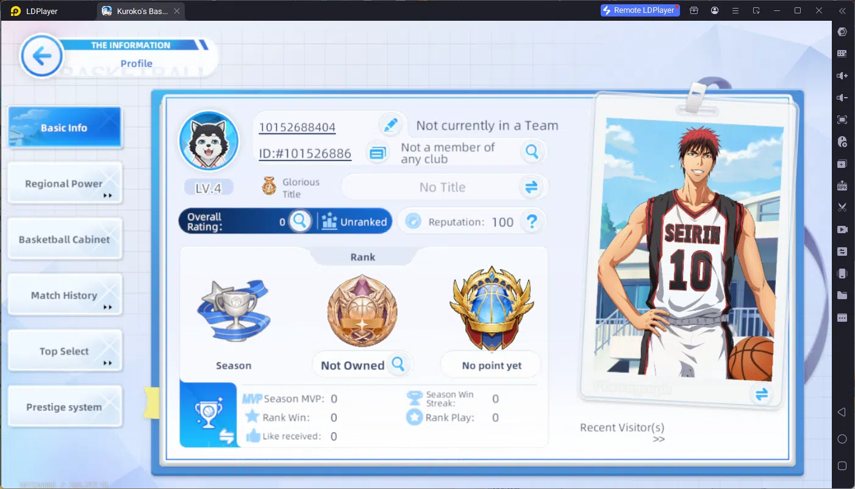Image resolution: width=855 pixels, height=489 pixels.
Task: Open the Basic Info tab
Action: click(x=65, y=128)
